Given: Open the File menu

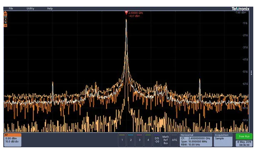Looking at the screenshot, I should (x=11, y=8).
